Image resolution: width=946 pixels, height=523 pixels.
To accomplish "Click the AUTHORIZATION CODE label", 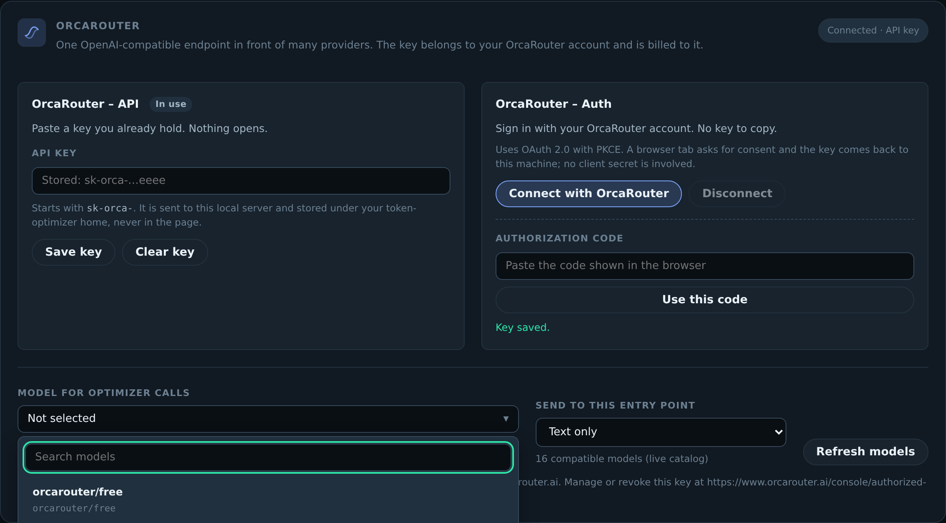I will [559, 238].
